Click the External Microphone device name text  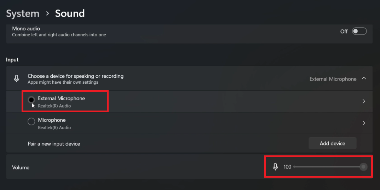(x=61, y=99)
